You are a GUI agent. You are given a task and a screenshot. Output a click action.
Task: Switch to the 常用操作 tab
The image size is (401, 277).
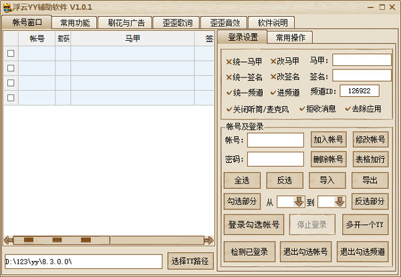coord(292,37)
